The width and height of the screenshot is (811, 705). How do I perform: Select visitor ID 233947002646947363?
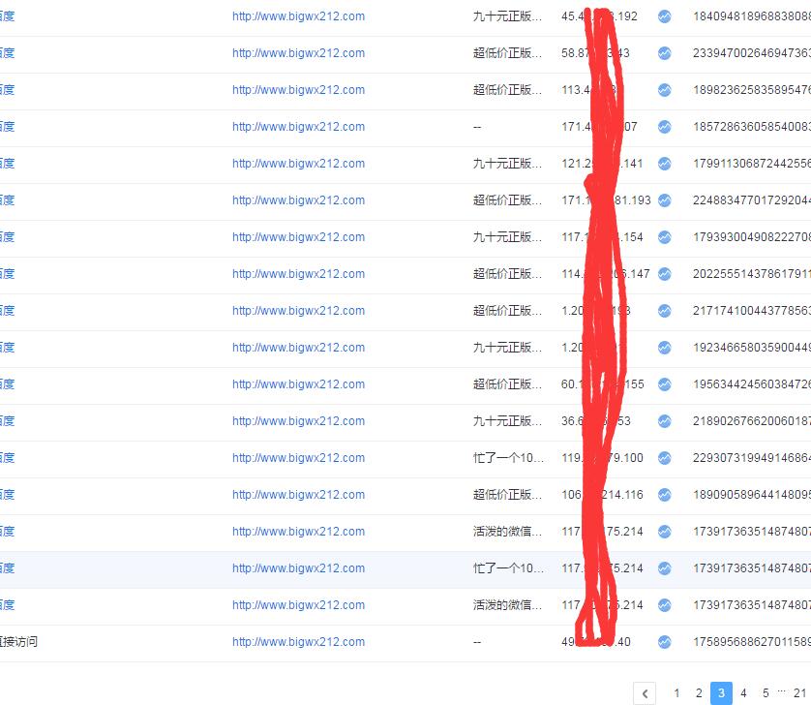pos(752,53)
